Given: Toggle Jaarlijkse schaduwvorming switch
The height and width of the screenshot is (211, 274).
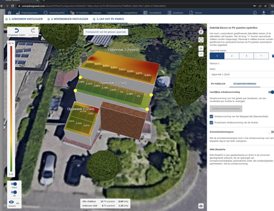Looking at the screenshot, I should [271, 92].
